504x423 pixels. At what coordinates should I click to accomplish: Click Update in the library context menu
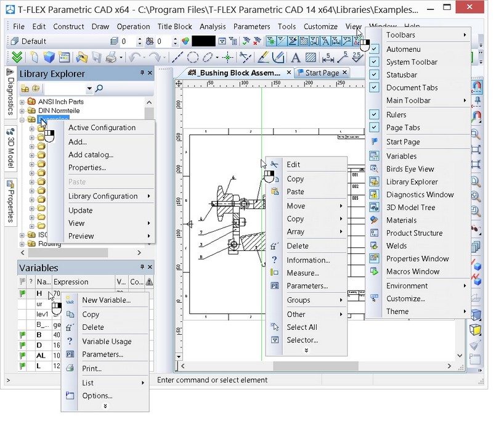pyautogui.click(x=80, y=210)
